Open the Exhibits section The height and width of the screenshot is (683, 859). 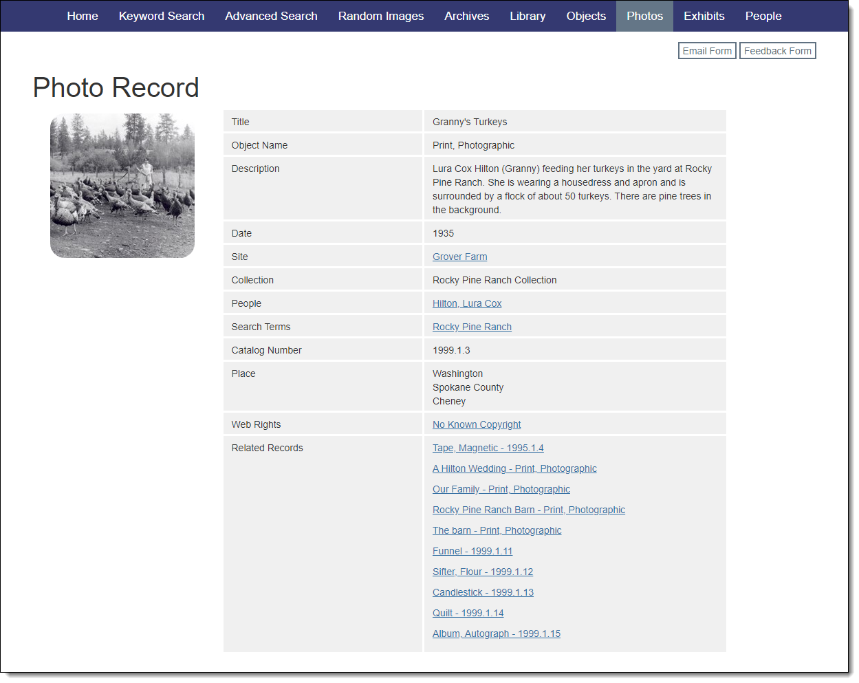pos(704,16)
